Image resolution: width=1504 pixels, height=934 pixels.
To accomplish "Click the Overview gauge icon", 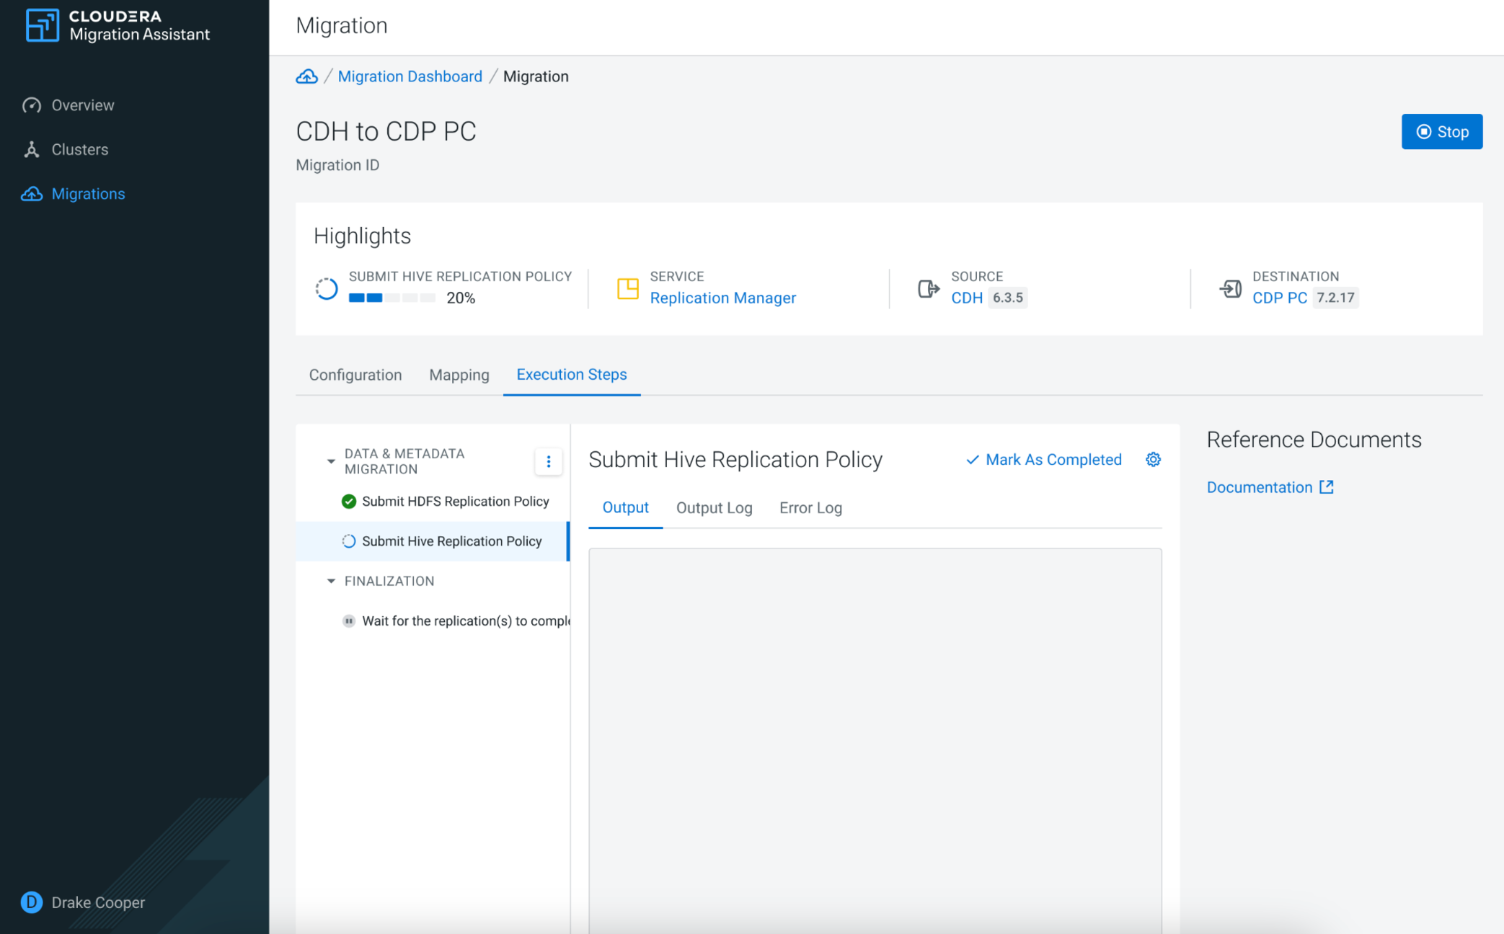I will tap(31, 105).
